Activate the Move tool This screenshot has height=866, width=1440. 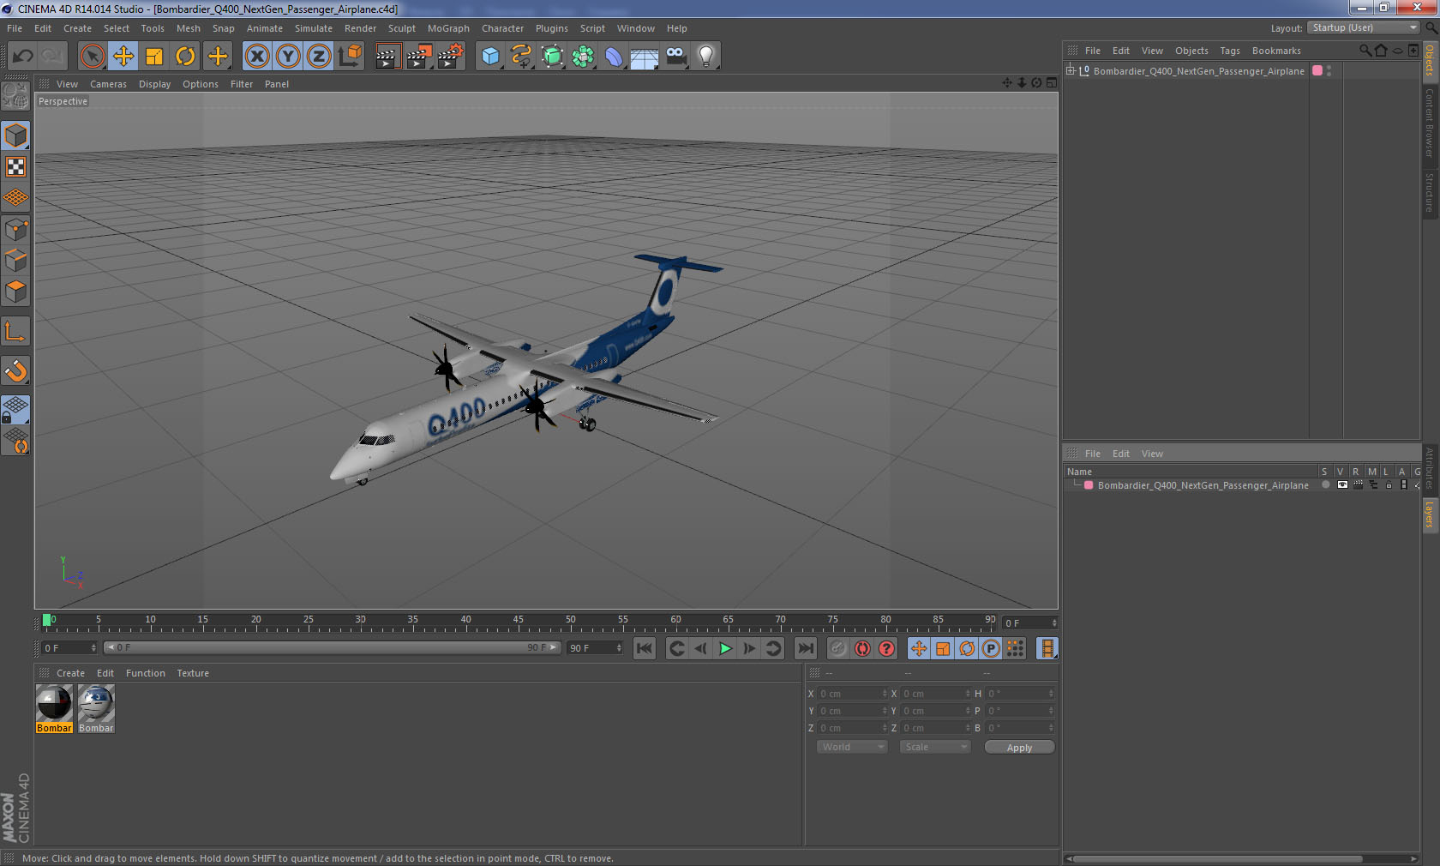point(123,57)
